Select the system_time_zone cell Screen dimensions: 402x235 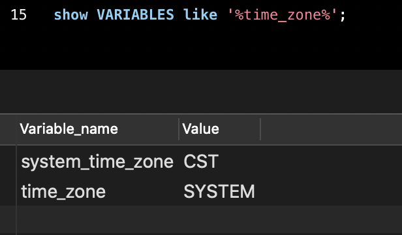[x=97, y=162]
